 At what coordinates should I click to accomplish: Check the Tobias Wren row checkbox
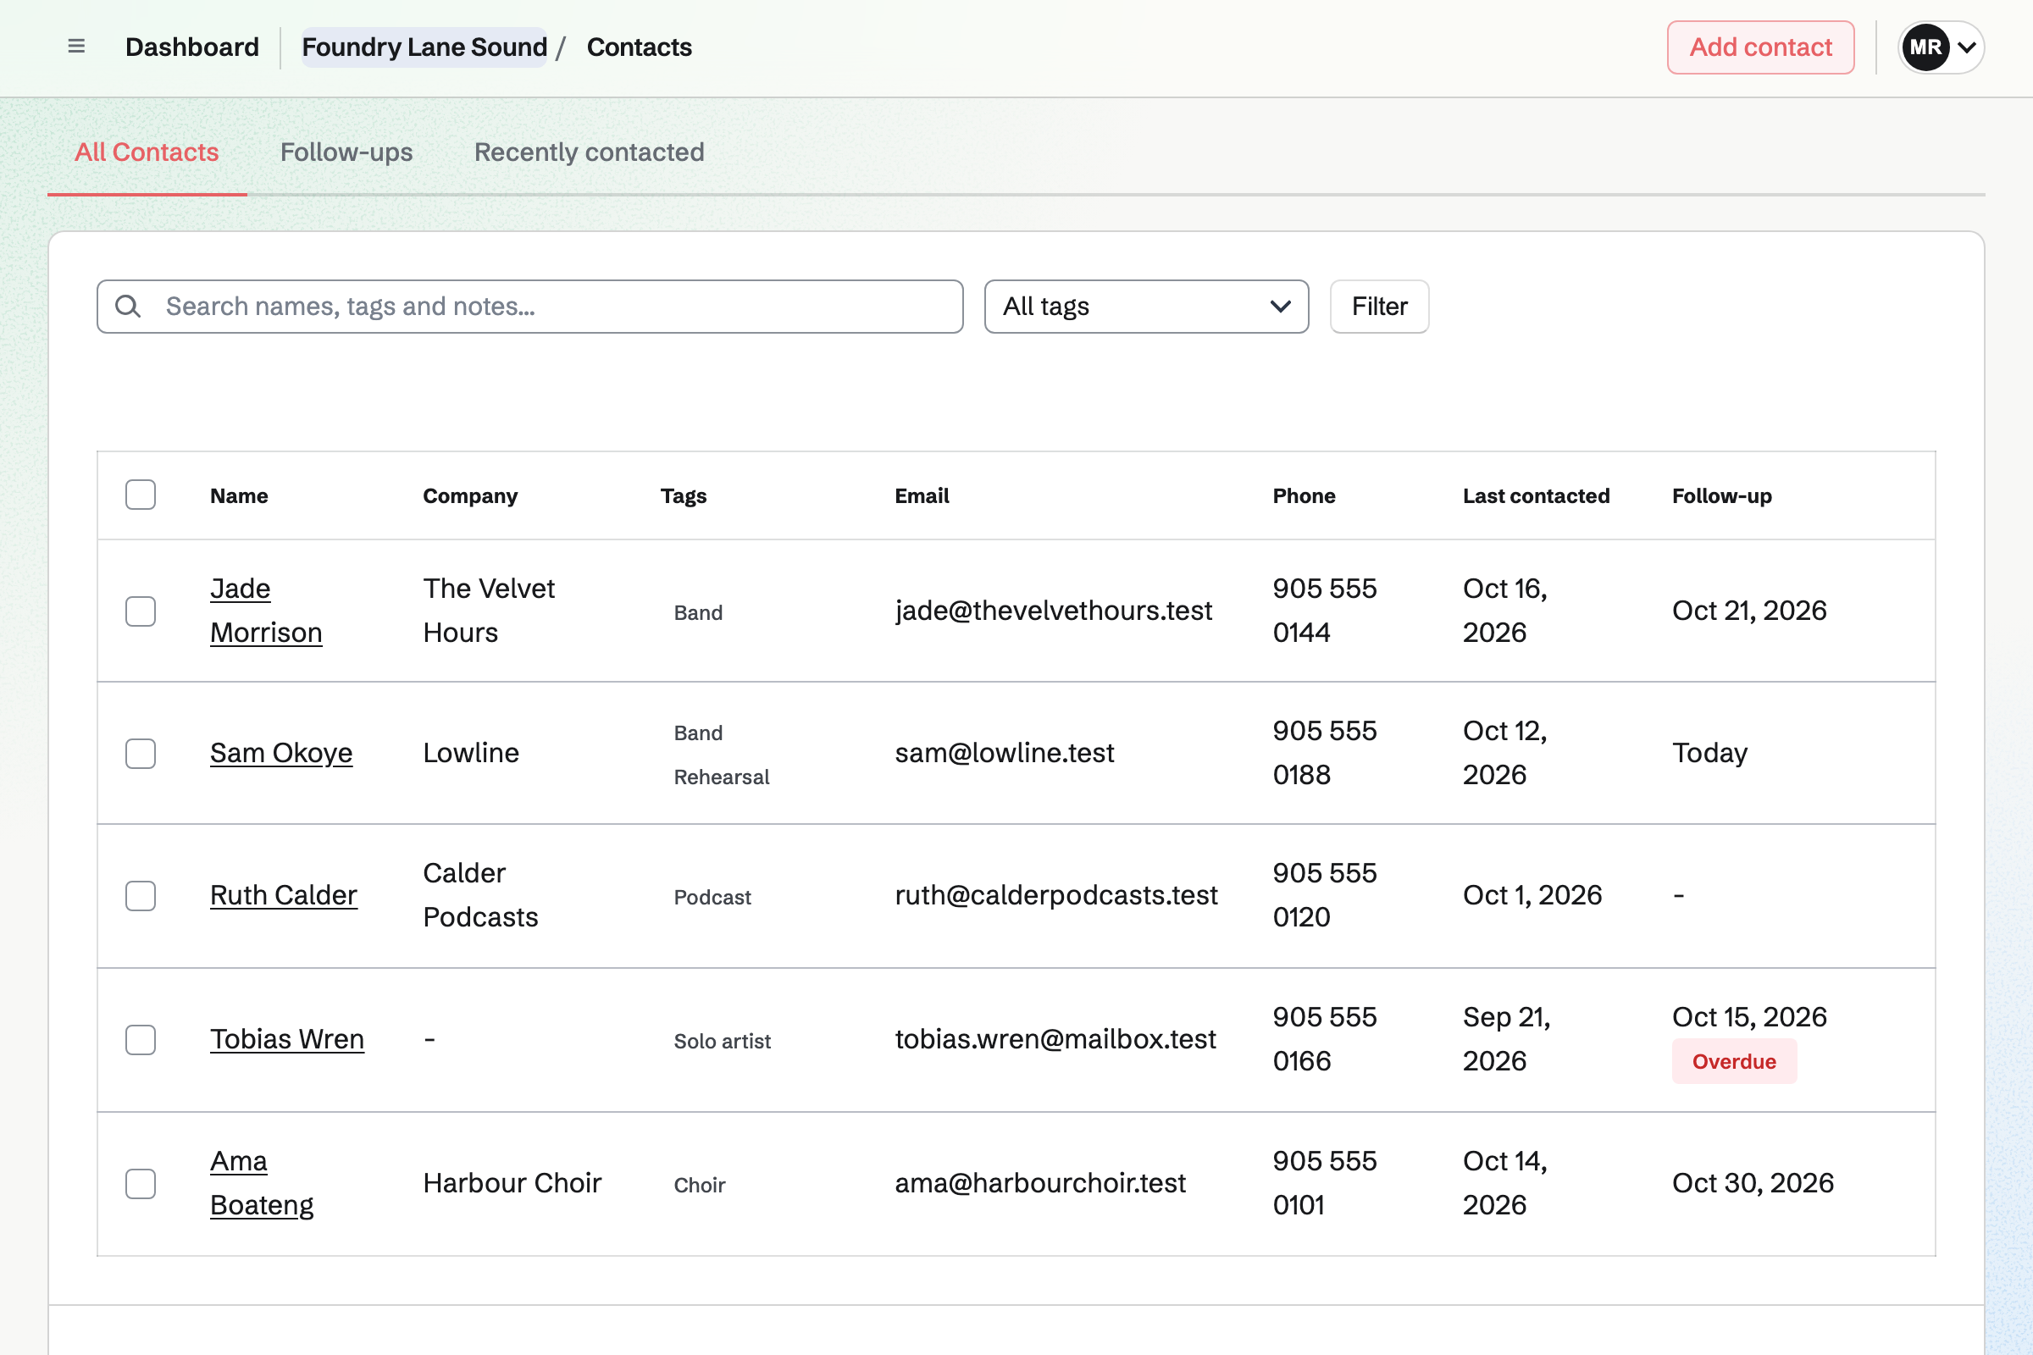[140, 1040]
